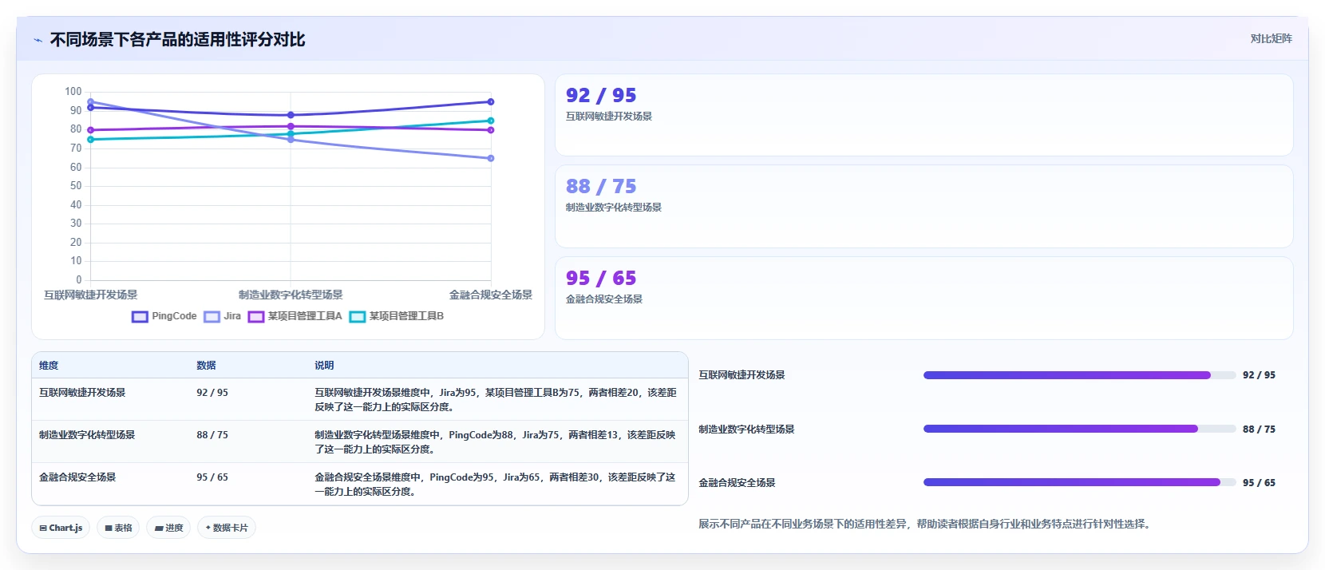1325x570 pixels.
Task: Select the 88 / 75 score card
Action: click(x=924, y=206)
